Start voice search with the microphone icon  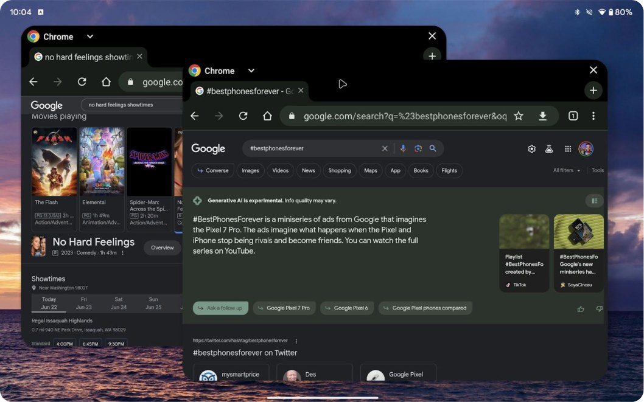tap(403, 148)
